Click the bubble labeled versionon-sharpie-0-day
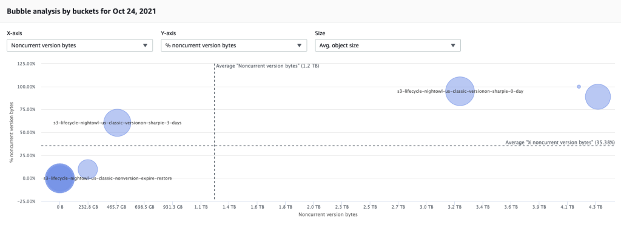This screenshot has width=621, height=230. pos(460,91)
